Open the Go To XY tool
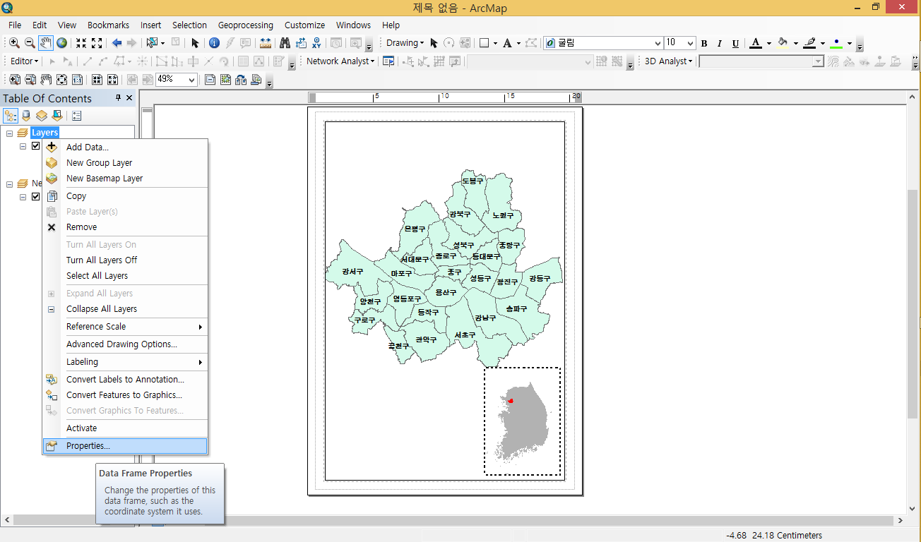The image size is (921, 542). tap(316, 43)
